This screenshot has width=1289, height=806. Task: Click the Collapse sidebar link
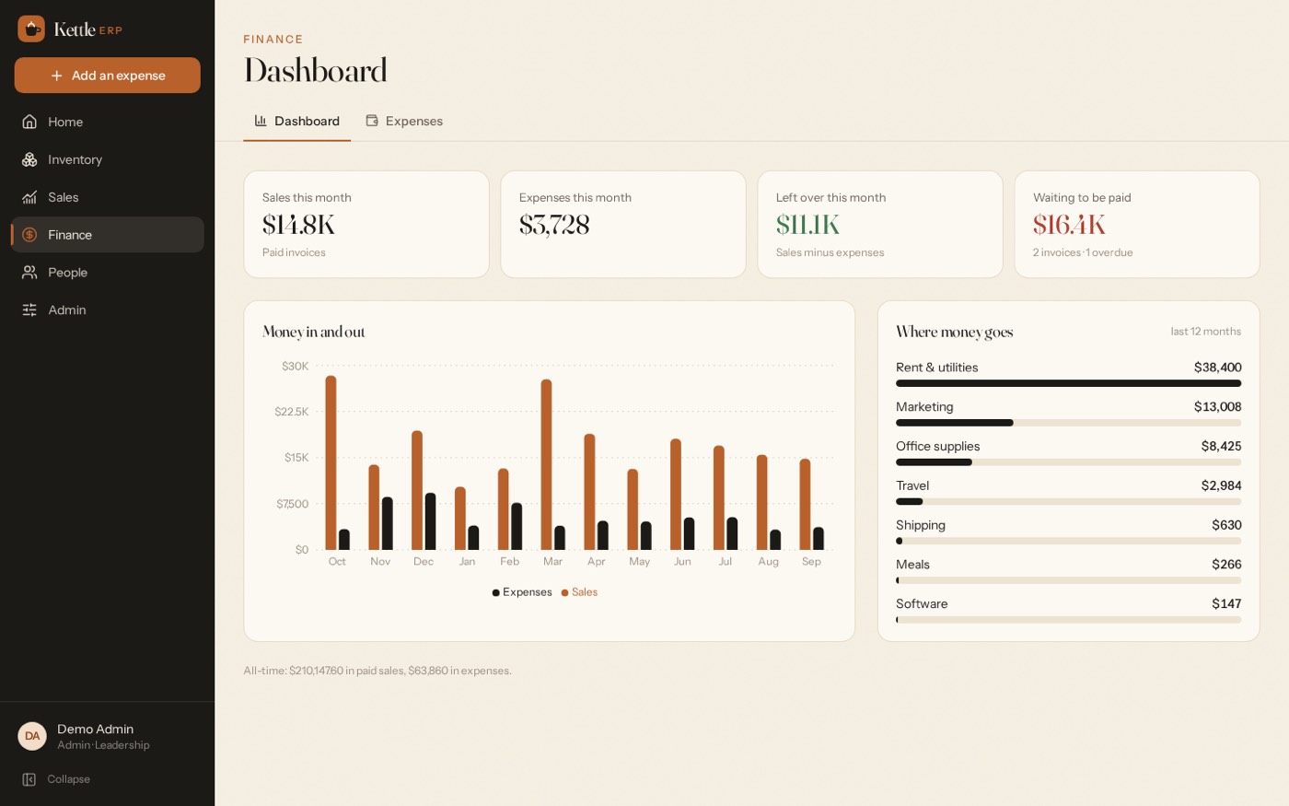click(56, 779)
